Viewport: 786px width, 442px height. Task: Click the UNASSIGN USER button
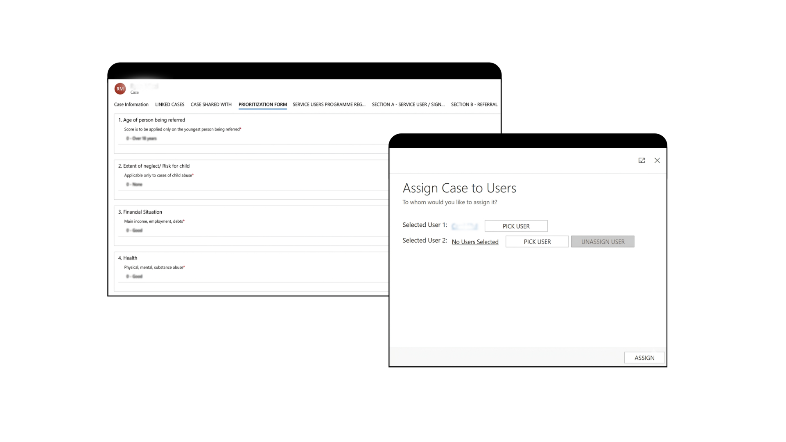coord(603,241)
